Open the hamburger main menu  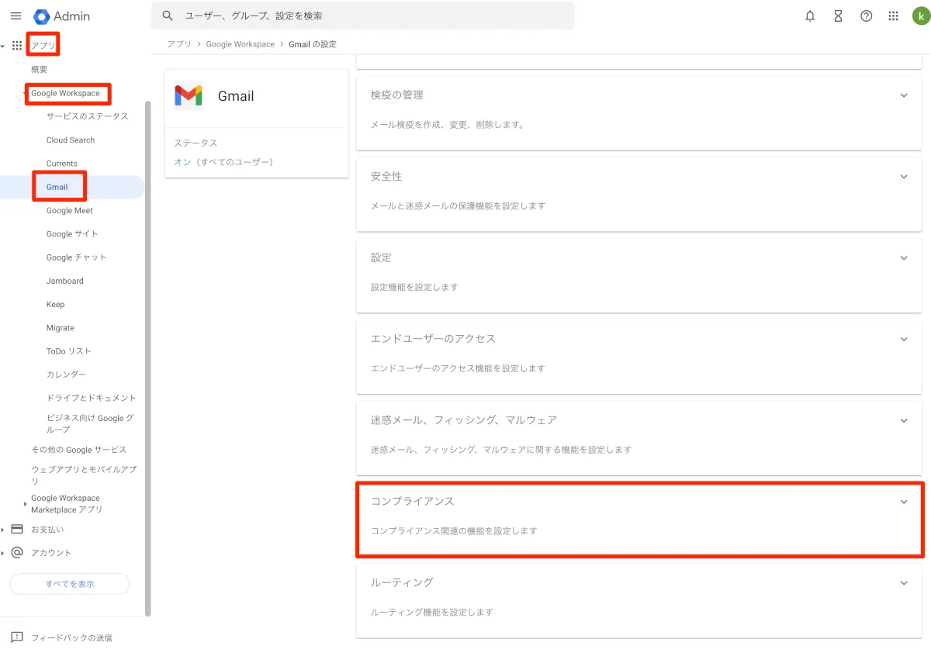coord(16,16)
